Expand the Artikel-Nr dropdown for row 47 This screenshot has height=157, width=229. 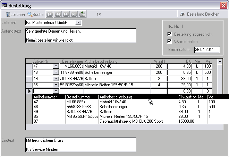coord(56,66)
